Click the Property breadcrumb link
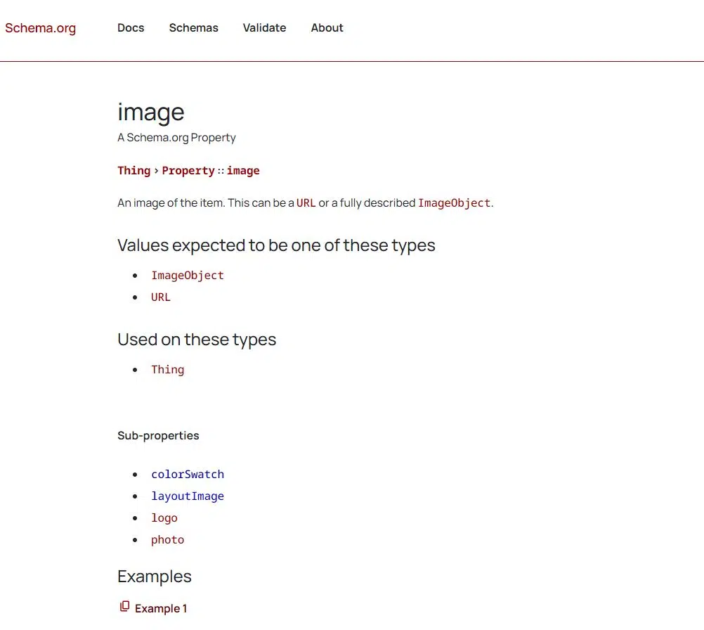The height and width of the screenshot is (630, 704). pyautogui.click(x=188, y=171)
